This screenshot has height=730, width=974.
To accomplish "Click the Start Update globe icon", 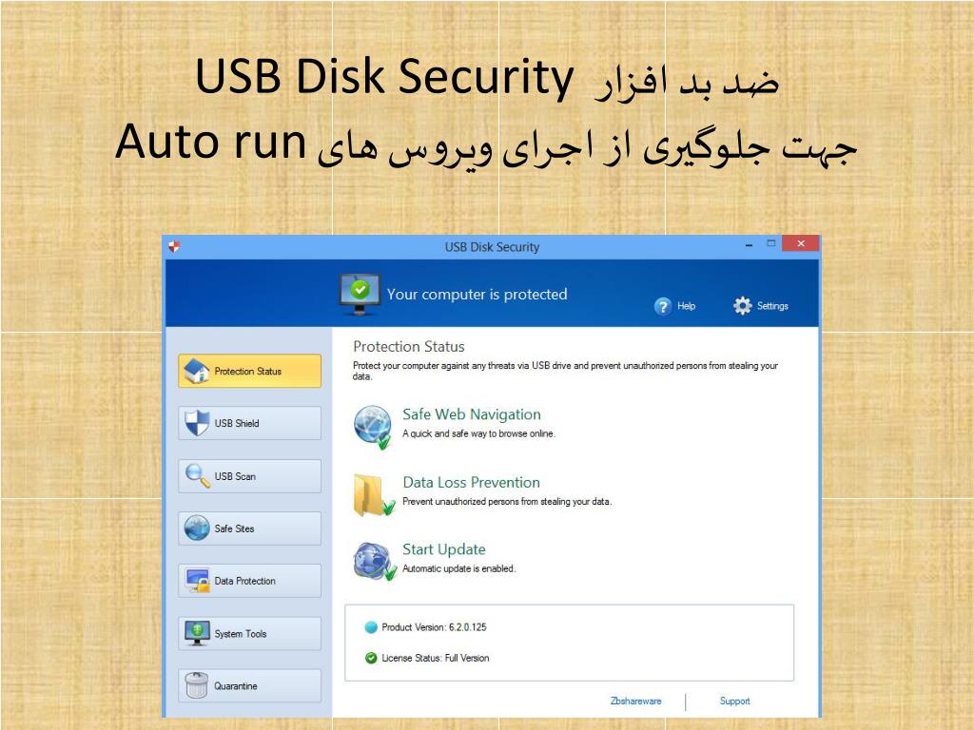I will coord(375,561).
